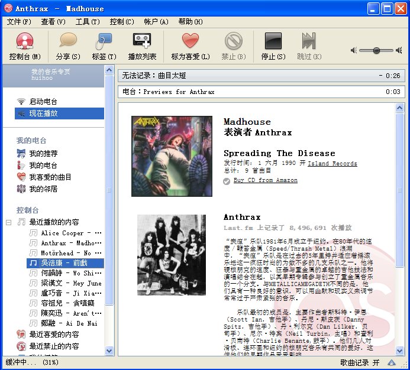Click the Island Records link

(x=332, y=163)
